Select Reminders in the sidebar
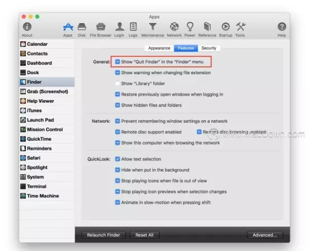309x251 pixels. click(47, 148)
